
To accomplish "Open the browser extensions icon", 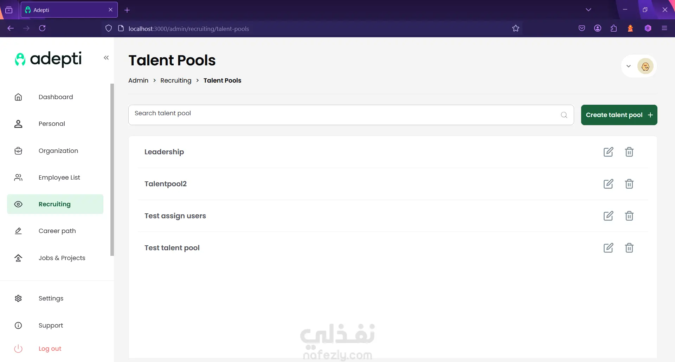I will tap(614, 28).
